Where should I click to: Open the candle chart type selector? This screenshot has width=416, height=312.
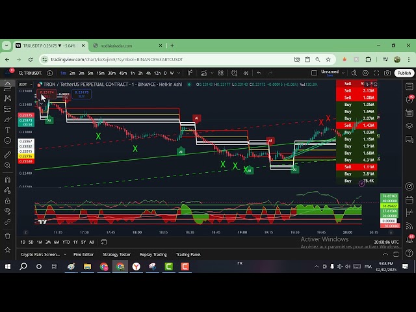tap(190, 73)
